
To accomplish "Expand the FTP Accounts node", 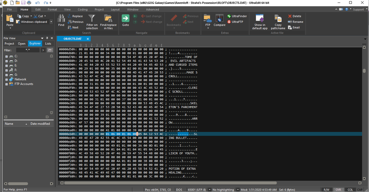I will pos(6,84).
